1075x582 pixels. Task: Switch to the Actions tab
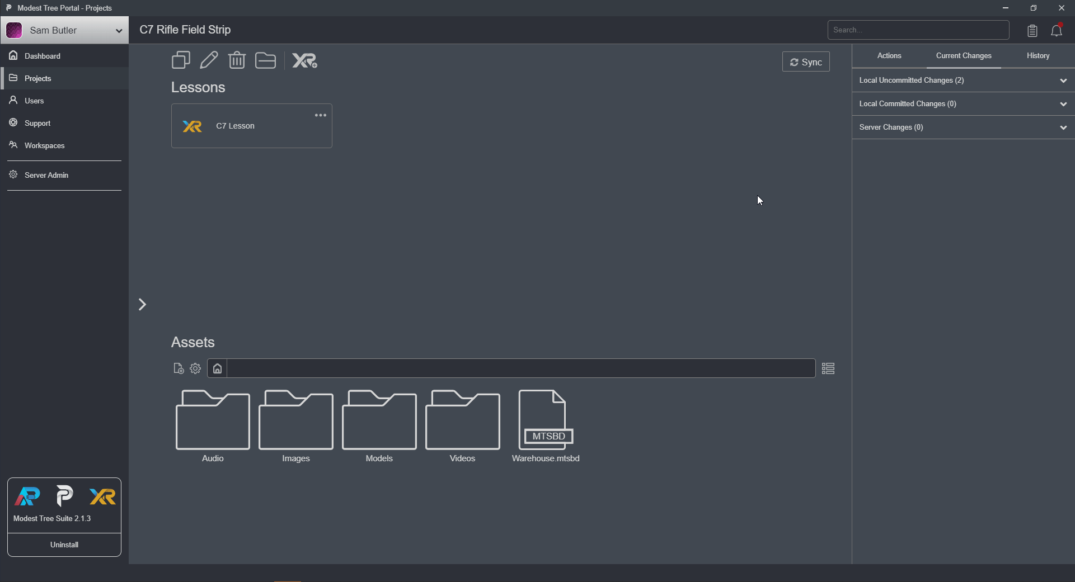coord(889,56)
